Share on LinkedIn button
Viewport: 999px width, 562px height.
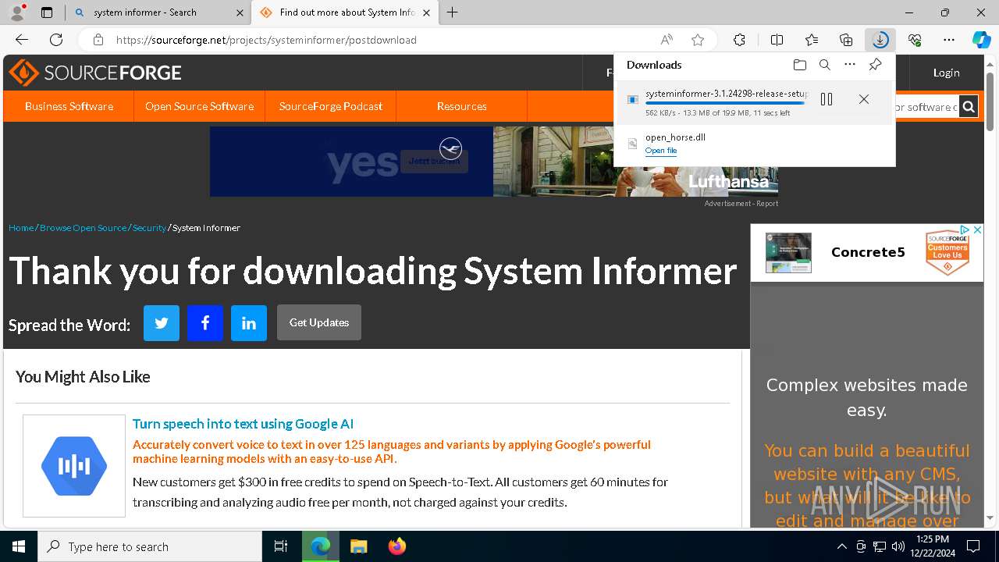249,323
